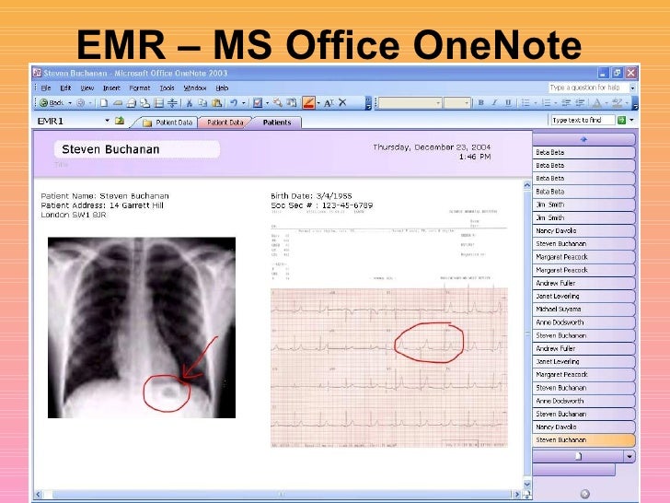Screen dimensions: 670x503
Task: Click the screen clipping icon
Action: [x=292, y=102]
